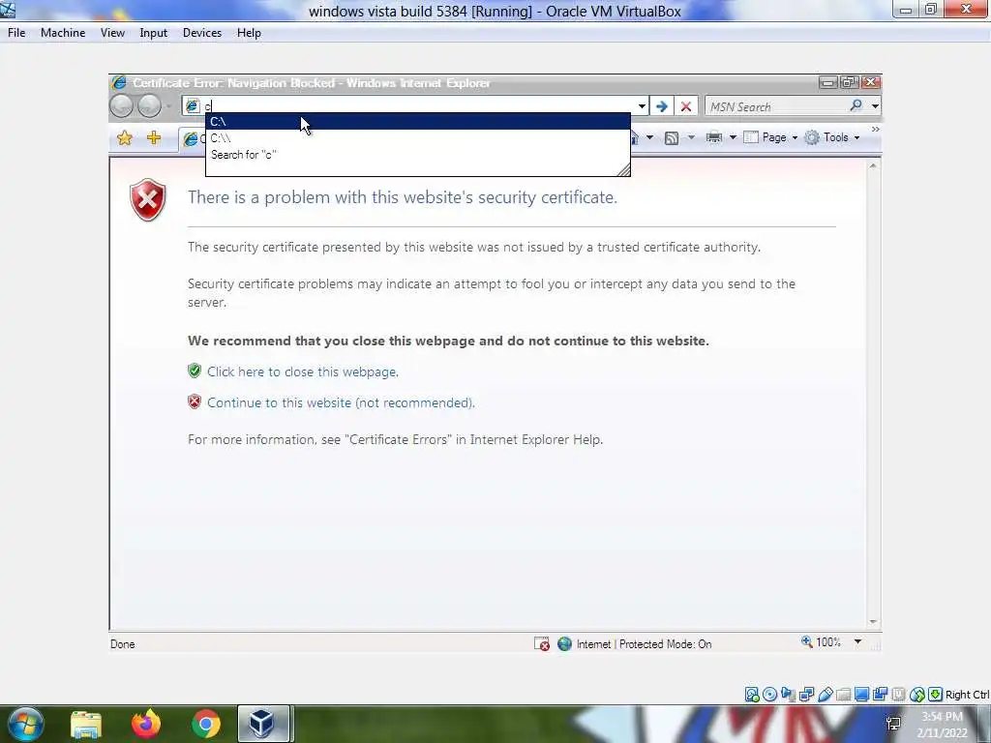Screen dimensions: 991x743
Task: Click the VirtualBox taskbar button
Action: tap(263, 724)
